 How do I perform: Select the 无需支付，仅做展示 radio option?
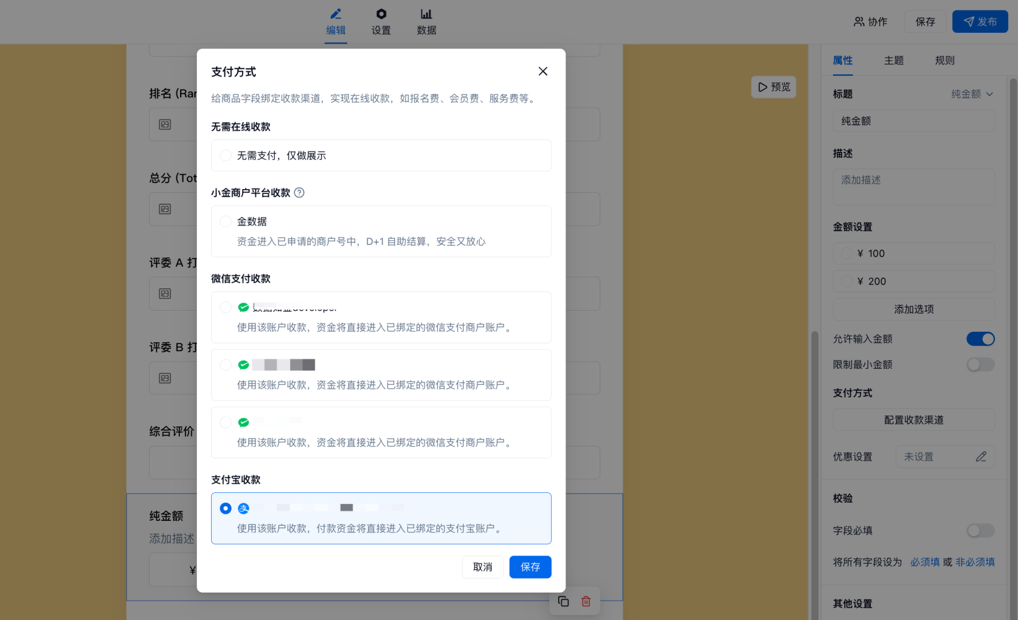coord(226,156)
